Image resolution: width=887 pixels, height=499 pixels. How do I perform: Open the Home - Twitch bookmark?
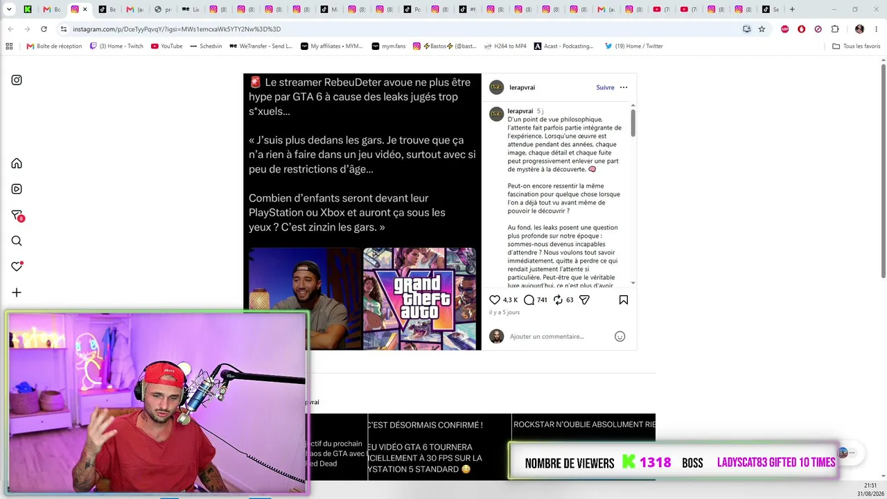116,46
